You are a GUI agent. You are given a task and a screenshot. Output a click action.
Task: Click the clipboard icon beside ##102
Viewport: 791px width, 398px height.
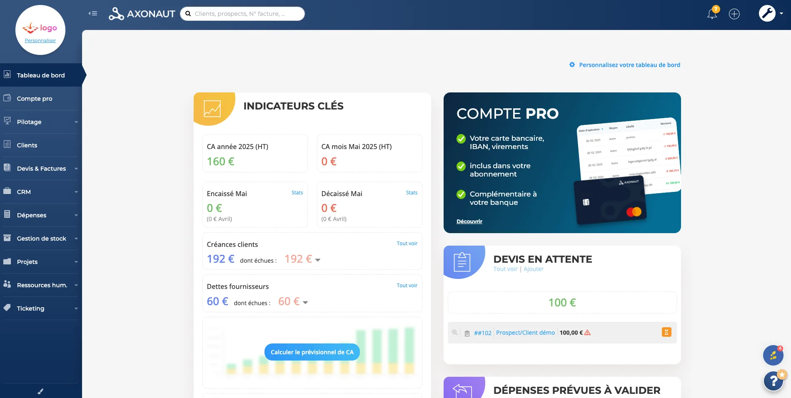coord(467,333)
